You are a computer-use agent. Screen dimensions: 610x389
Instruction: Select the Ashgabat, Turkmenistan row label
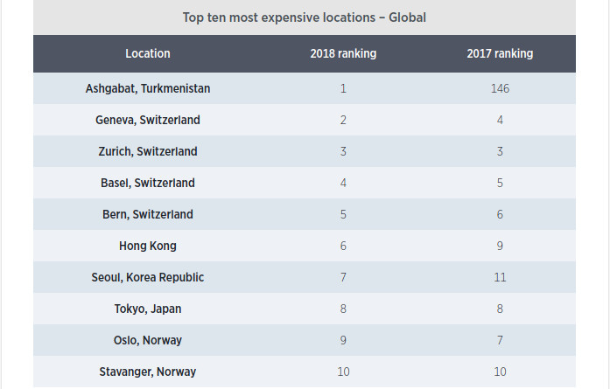pos(148,88)
